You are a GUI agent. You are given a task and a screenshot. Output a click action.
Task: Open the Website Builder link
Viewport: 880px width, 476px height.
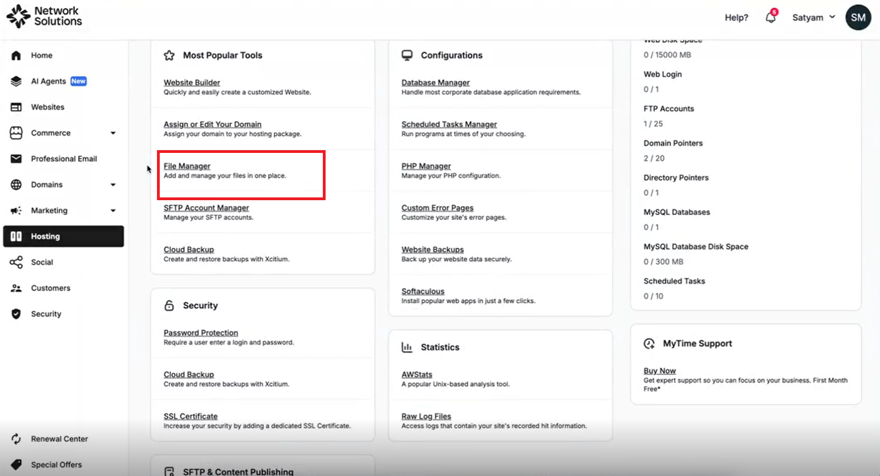tap(191, 82)
